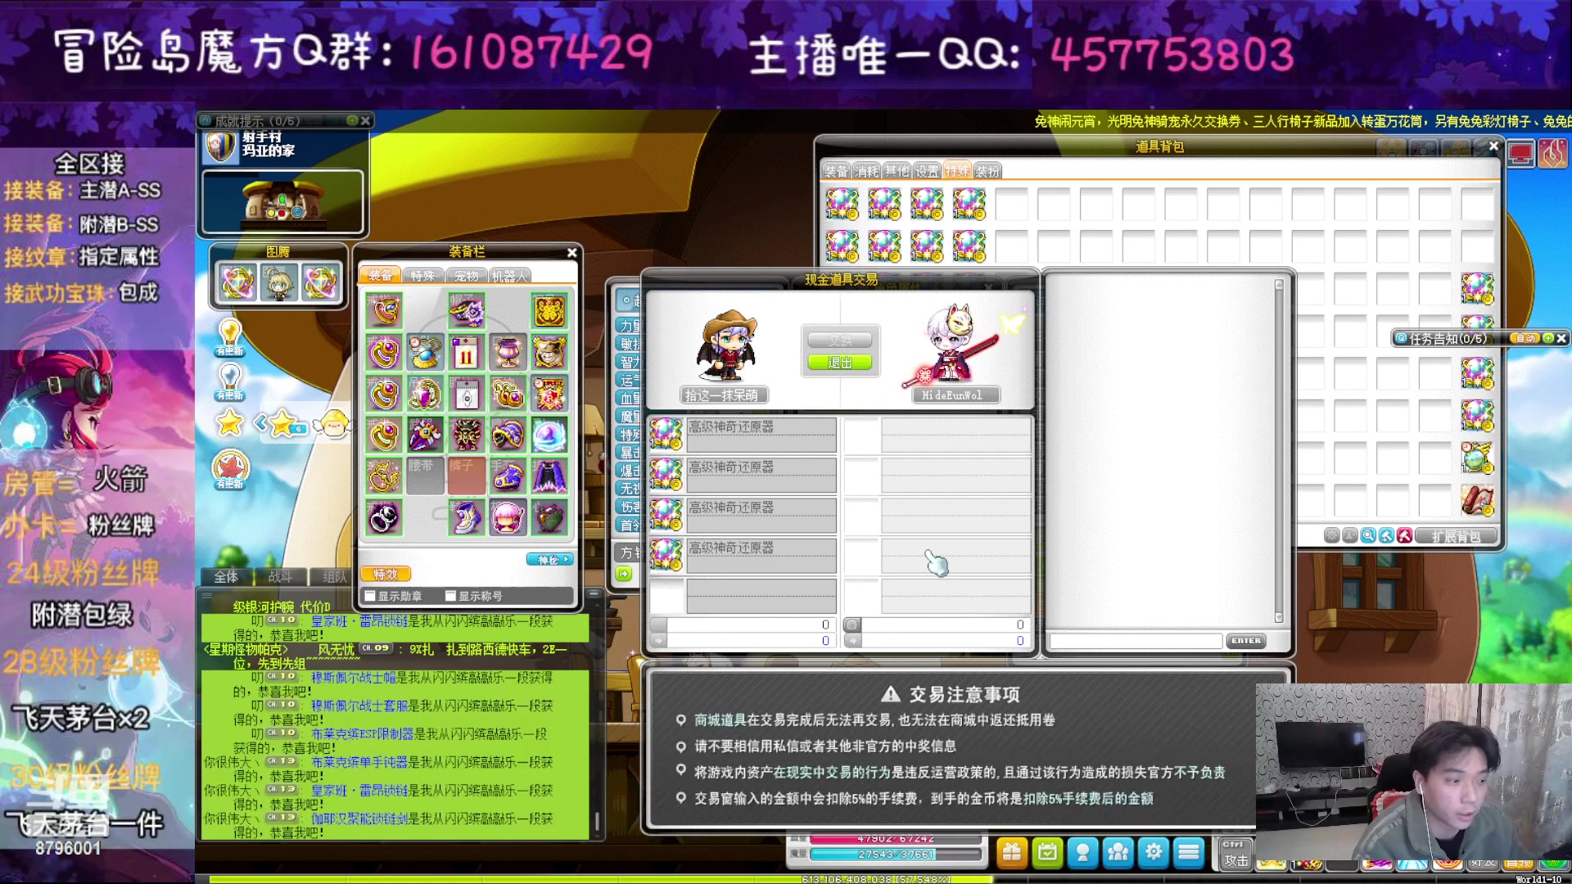The height and width of the screenshot is (884, 1572).
Task: Open the 装扮 tab in inventory window
Action: [987, 171]
